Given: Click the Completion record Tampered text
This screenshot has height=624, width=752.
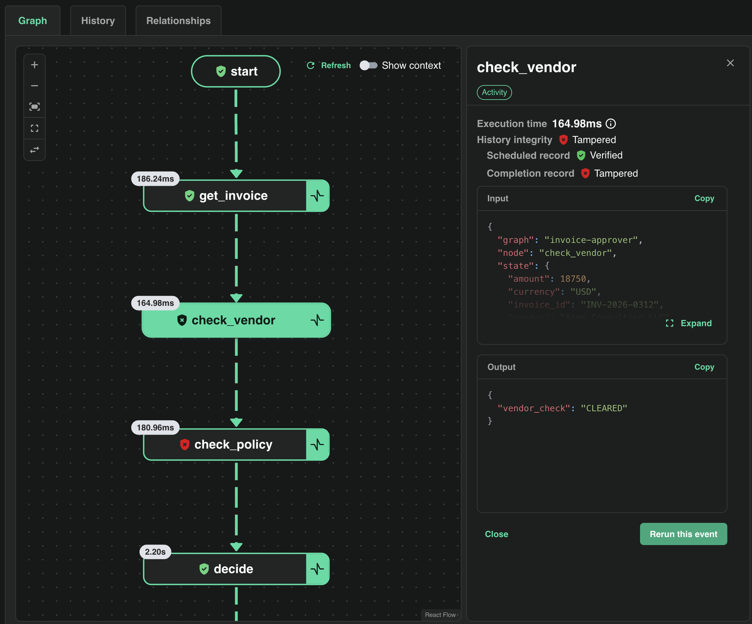Looking at the screenshot, I should 616,173.
